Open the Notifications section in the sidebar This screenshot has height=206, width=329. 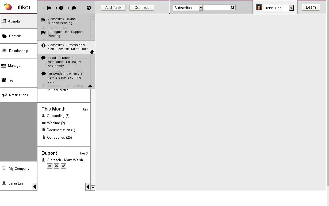click(18, 95)
